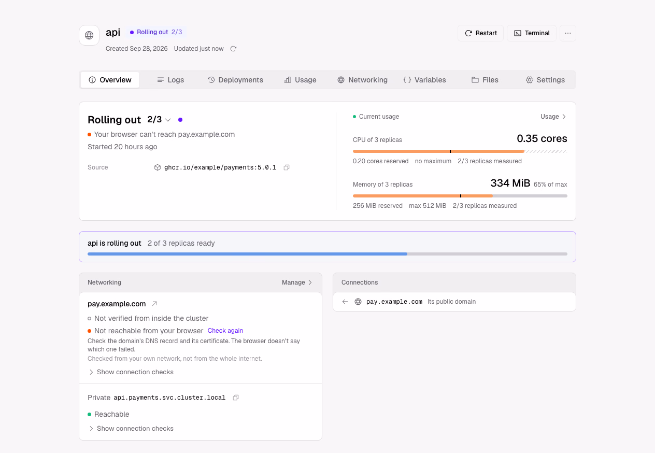
Task: Click "65% of max" memory label
Action: click(550, 185)
